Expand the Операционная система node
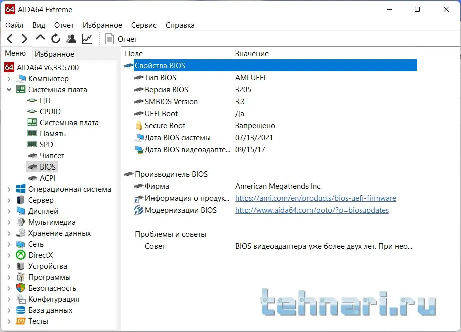461x332 pixels. (9, 189)
